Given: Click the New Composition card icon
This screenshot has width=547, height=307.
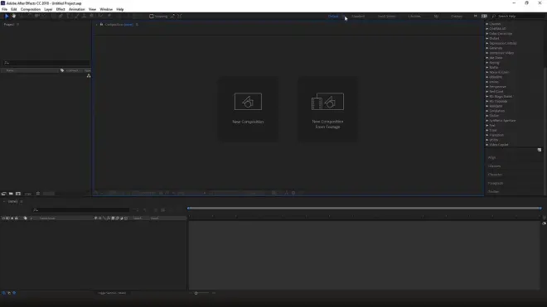Looking at the screenshot, I should (x=248, y=102).
